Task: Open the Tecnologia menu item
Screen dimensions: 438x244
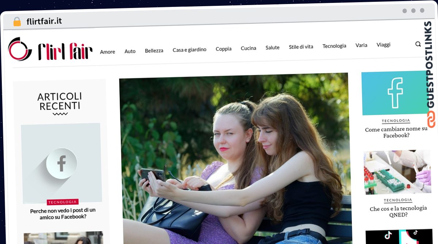Action: click(334, 46)
